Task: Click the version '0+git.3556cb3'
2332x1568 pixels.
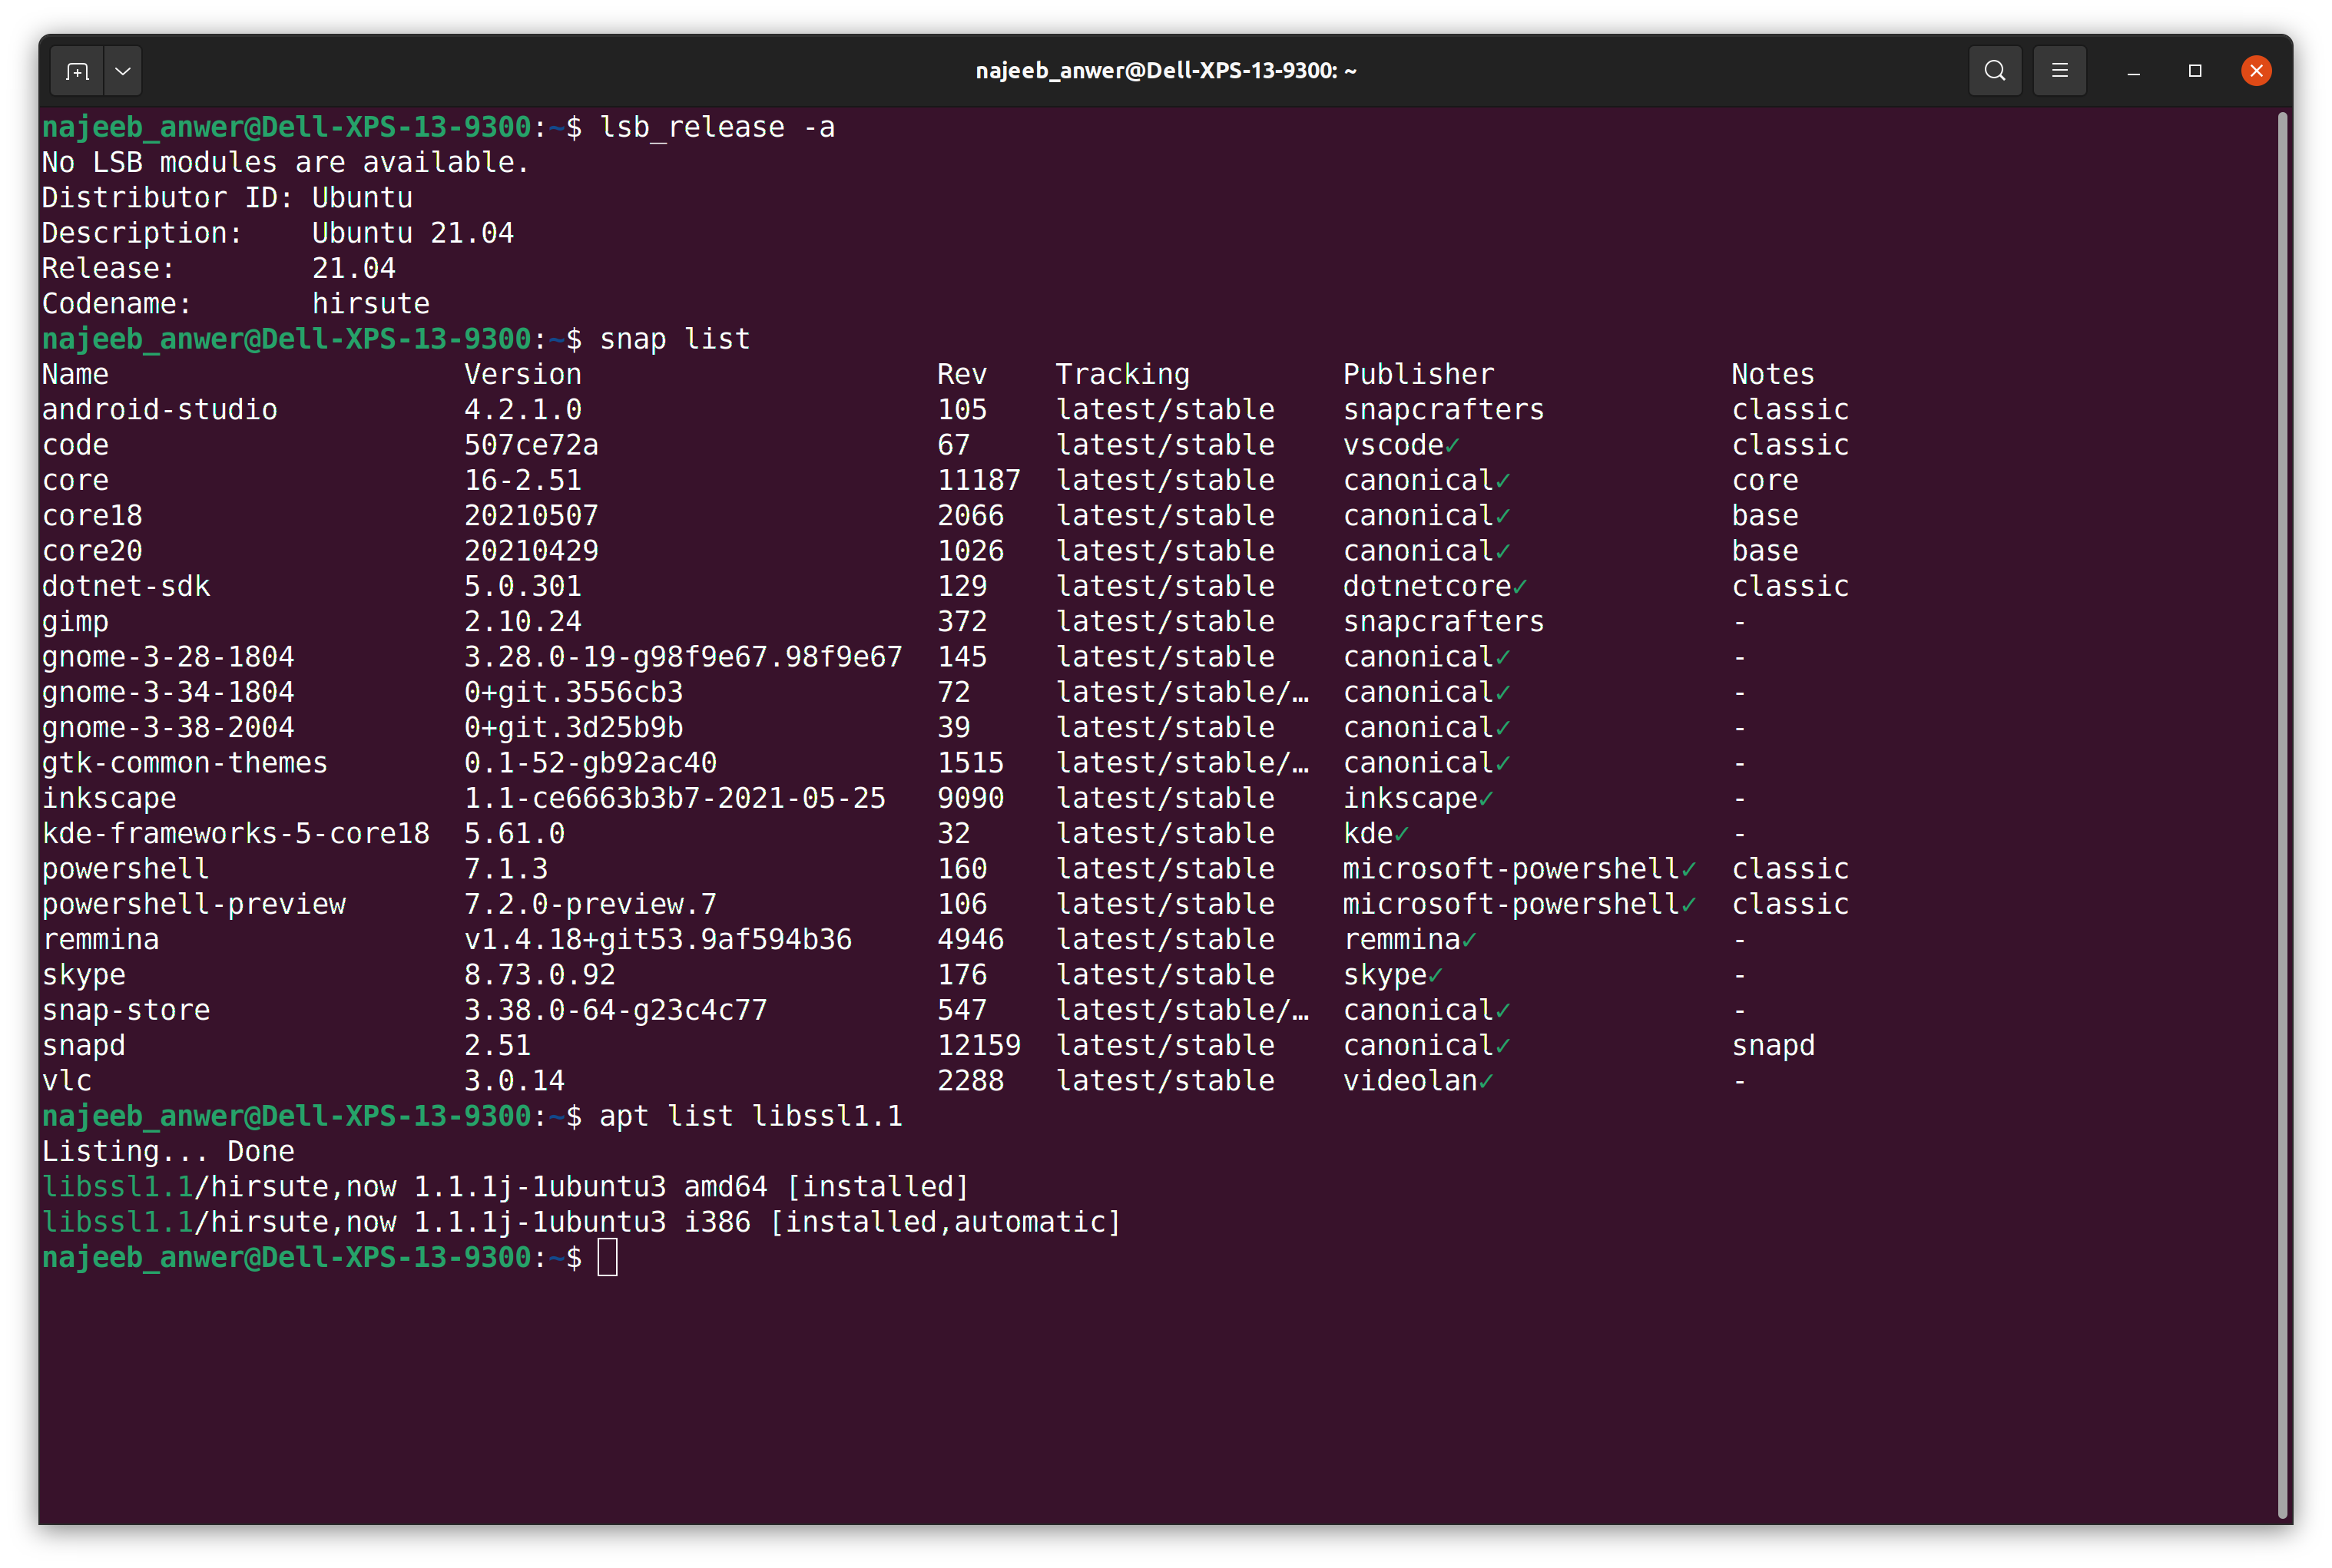Action: [573, 692]
